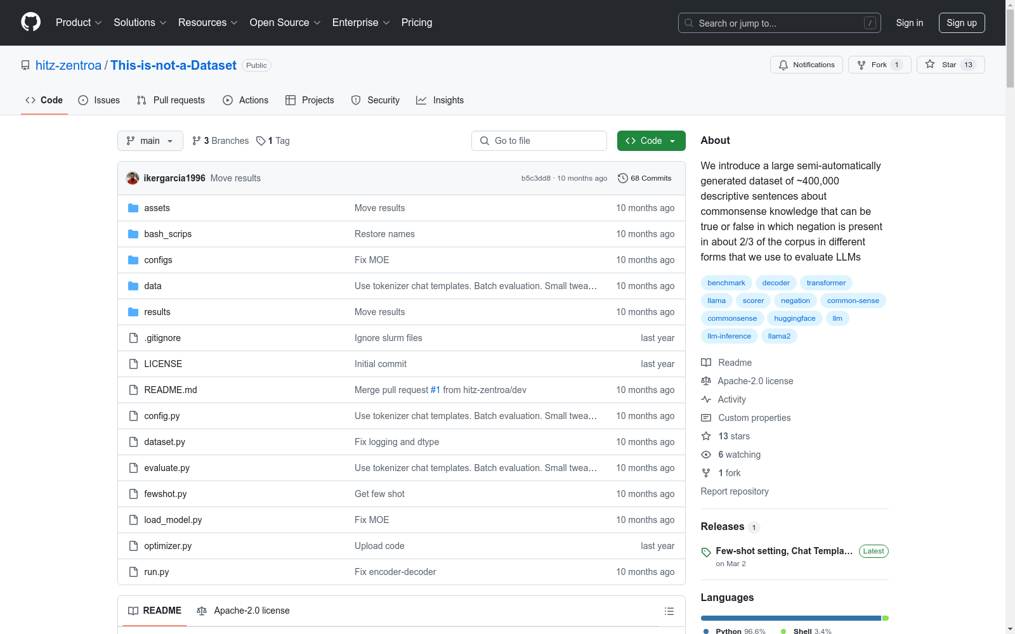Expand the Enterprise menu

360,22
